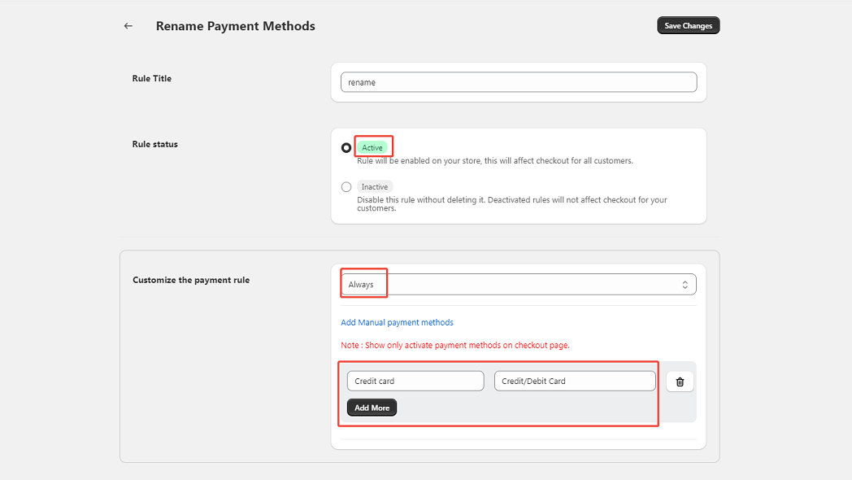
Task: Select the Active rule status radio button
Action: click(x=346, y=148)
